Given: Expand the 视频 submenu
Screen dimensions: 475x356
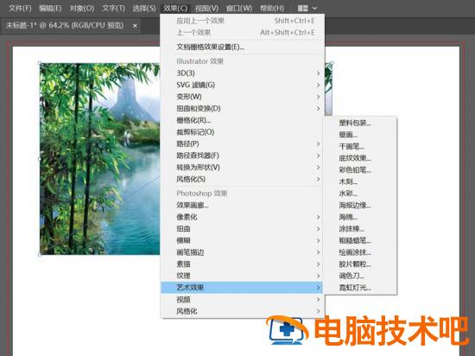Looking at the screenshot, I should (x=243, y=300).
